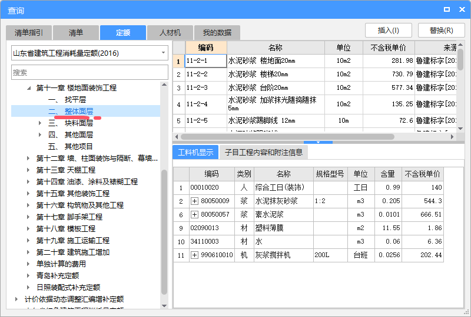471x317 pixels.
Task: Expand 单独计算的费用 node
Action: click(x=28, y=264)
